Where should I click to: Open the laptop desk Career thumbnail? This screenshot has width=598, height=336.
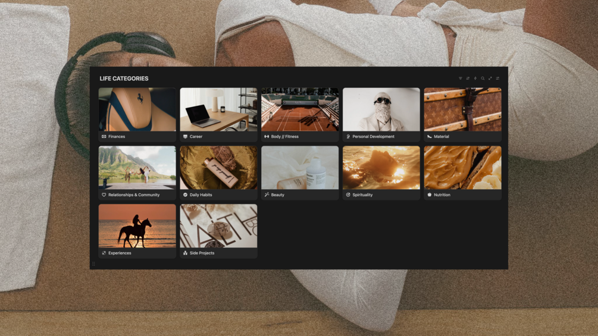click(x=218, y=109)
